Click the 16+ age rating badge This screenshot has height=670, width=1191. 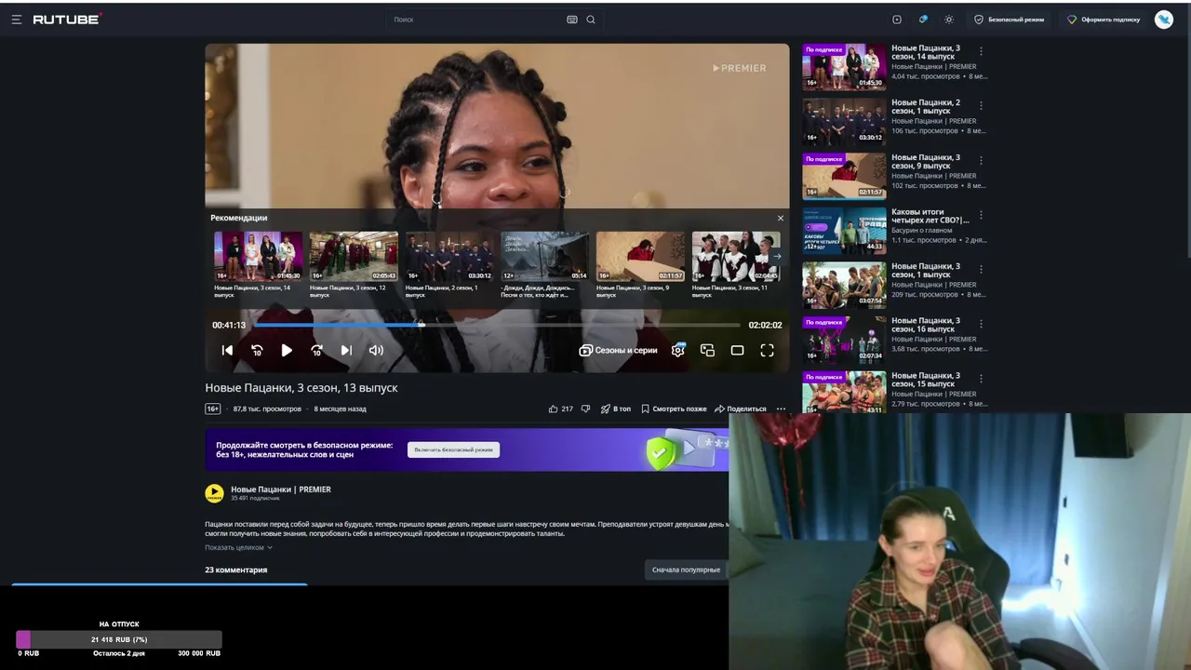coord(213,409)
